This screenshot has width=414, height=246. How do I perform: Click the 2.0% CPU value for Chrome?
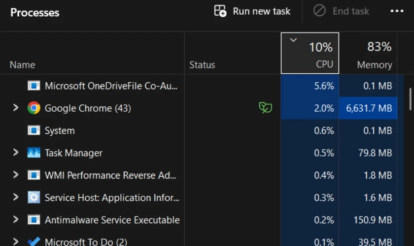coord(324,108)
